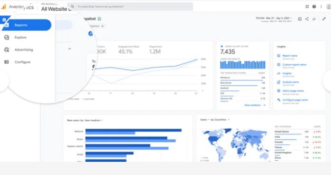Click the search Analytics input field
The width and height of the screenshot is (331, 175).
[130, 7]
